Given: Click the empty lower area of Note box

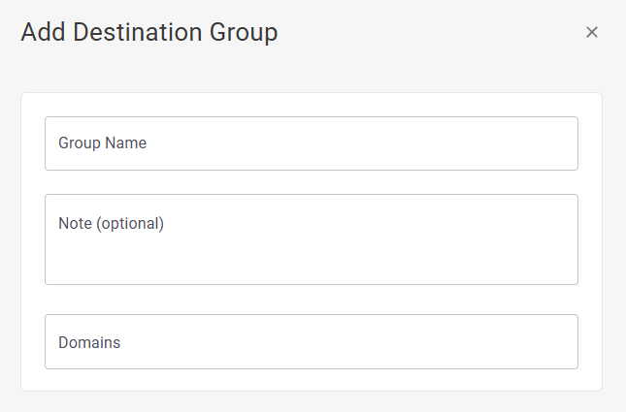Looking at the screenshot, I should [x=311, y=265].
